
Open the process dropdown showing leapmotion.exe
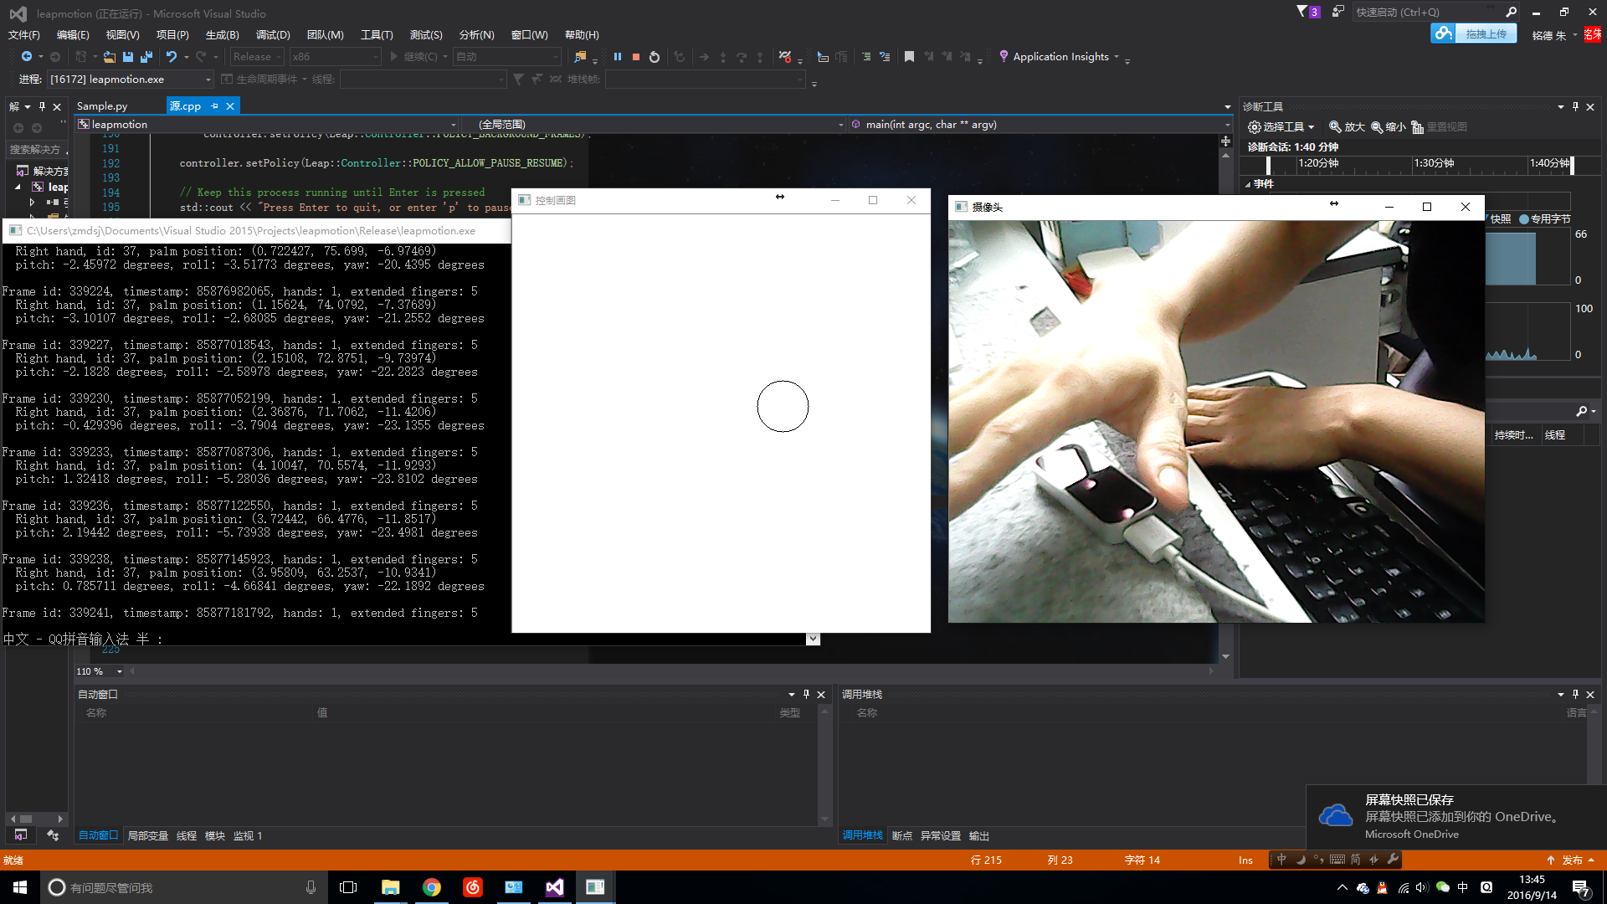click(130, 80)
